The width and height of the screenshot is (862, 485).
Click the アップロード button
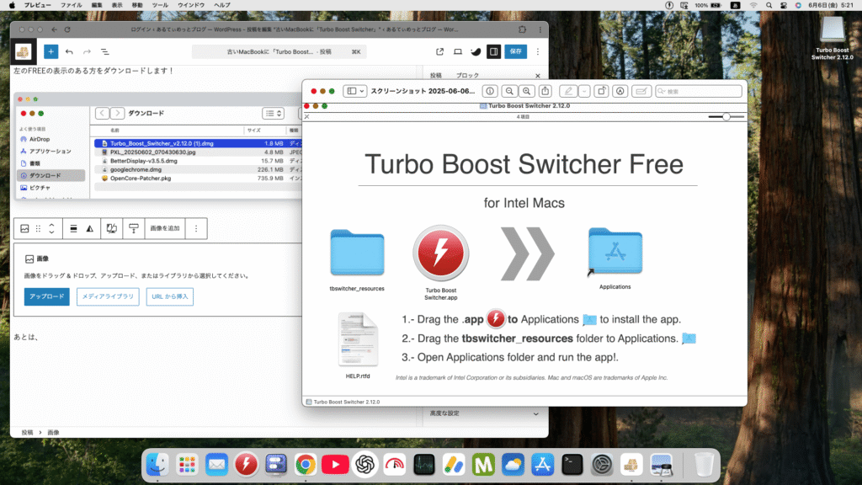point(47,296)
